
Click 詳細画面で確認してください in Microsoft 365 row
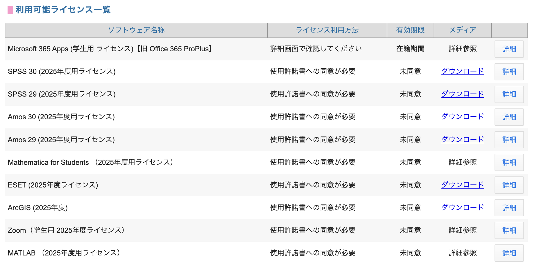coord(316,49)
